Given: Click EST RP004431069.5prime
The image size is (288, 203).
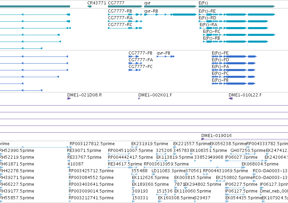Looking at the screenshot, I should (x=225, y=171).
